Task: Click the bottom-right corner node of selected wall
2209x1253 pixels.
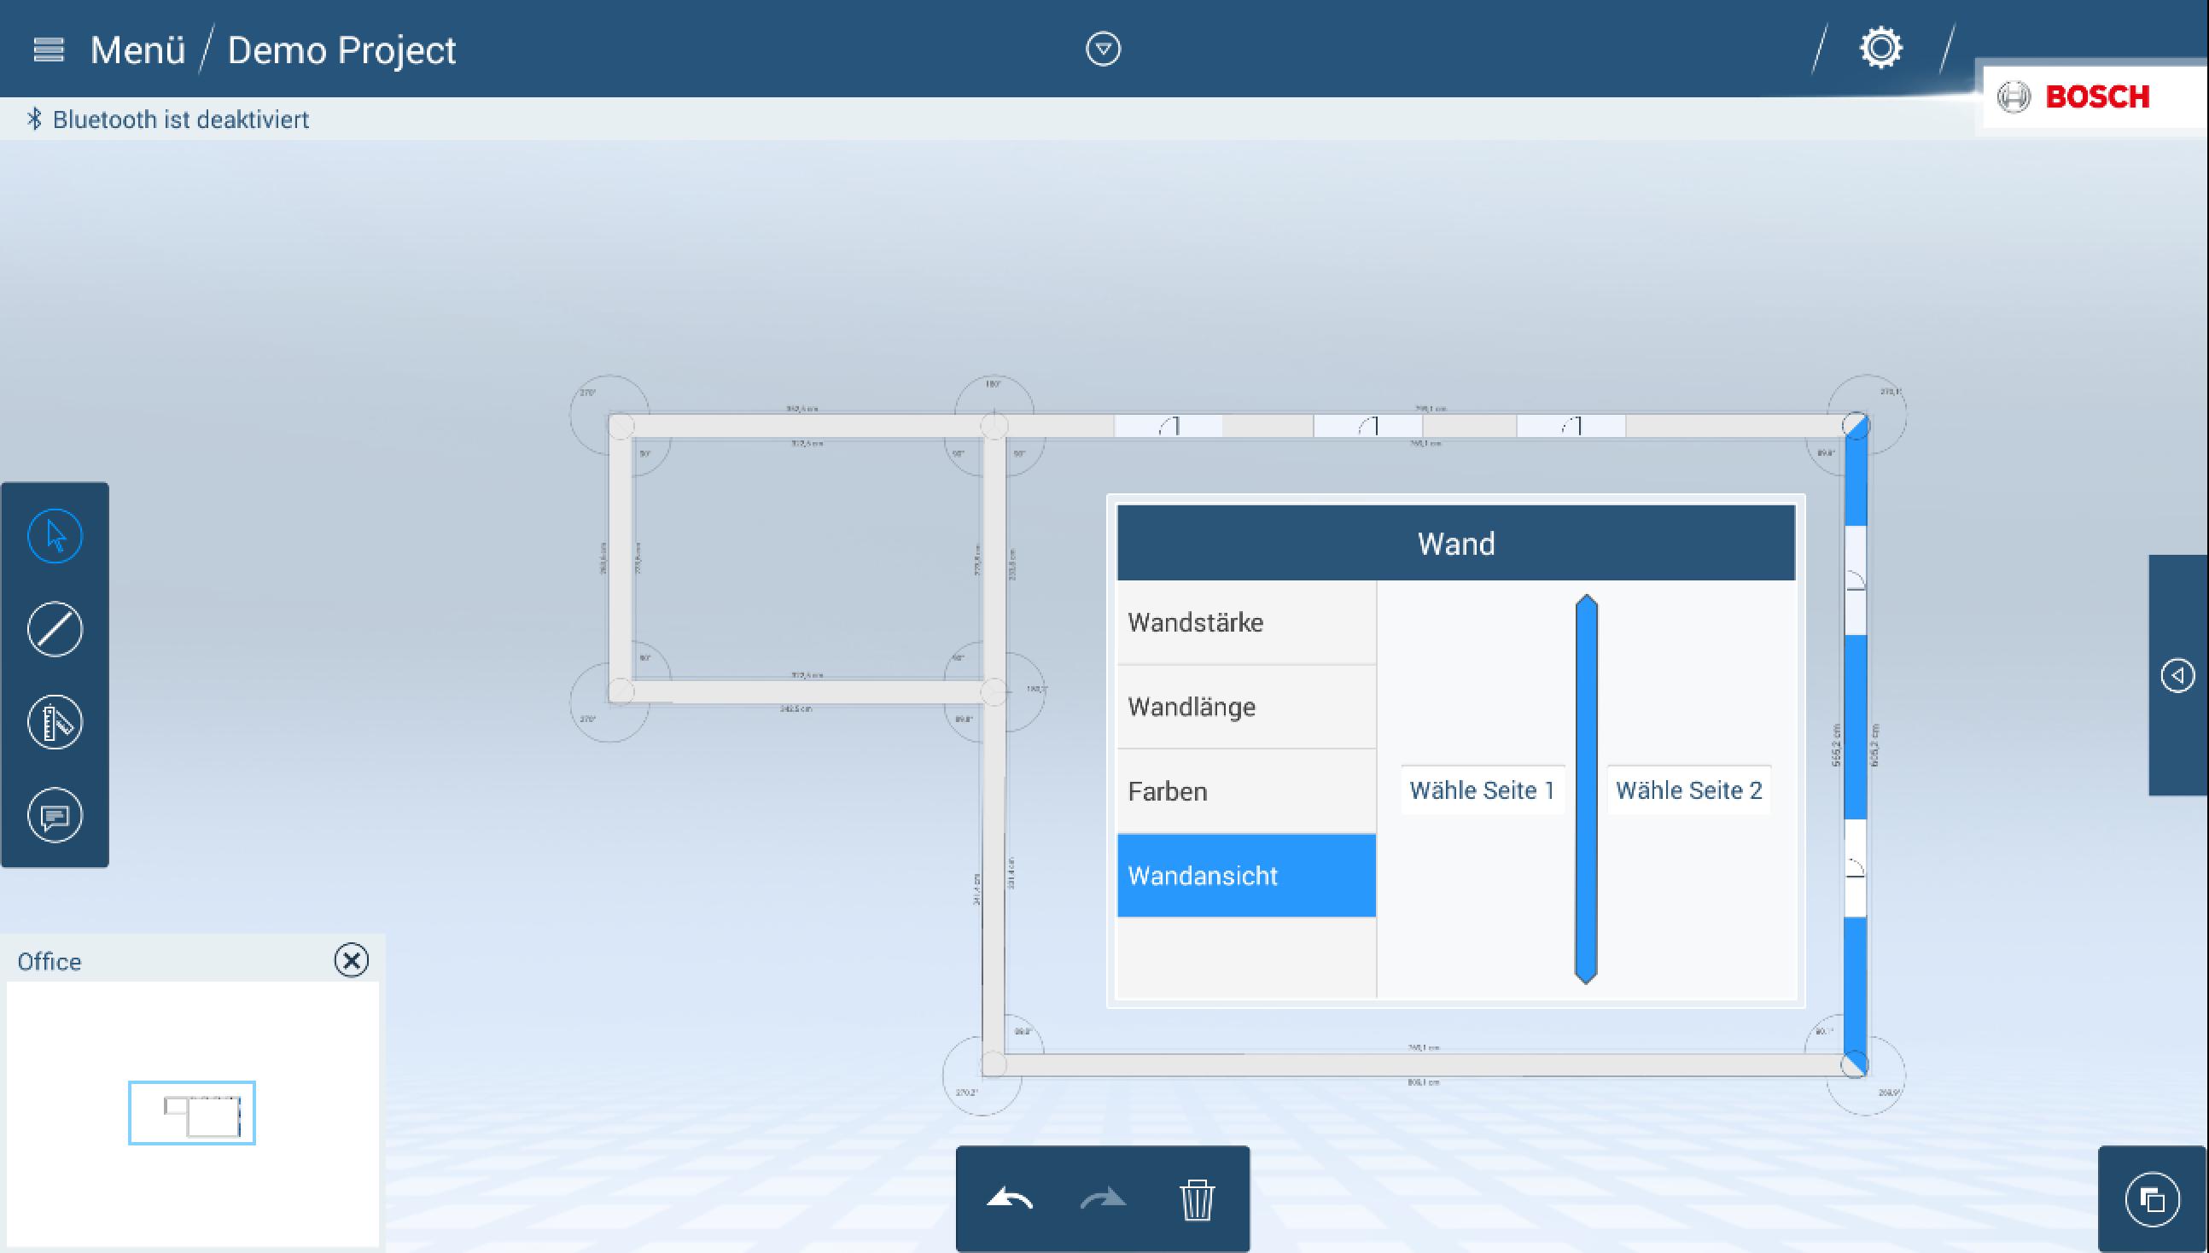Action: (x=1855, y=1064)
